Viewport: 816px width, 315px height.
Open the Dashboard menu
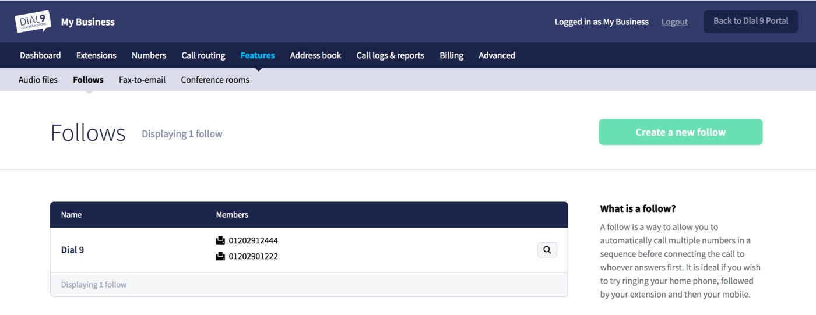pos(40,55)
